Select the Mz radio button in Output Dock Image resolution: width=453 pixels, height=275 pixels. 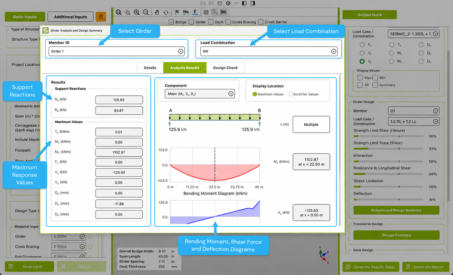point(391,61)
